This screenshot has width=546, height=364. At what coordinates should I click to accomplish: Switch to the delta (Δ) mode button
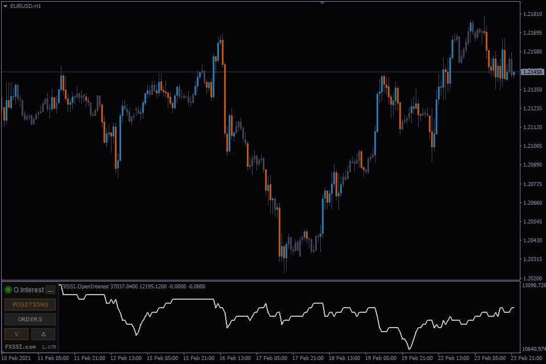point(43,334)
